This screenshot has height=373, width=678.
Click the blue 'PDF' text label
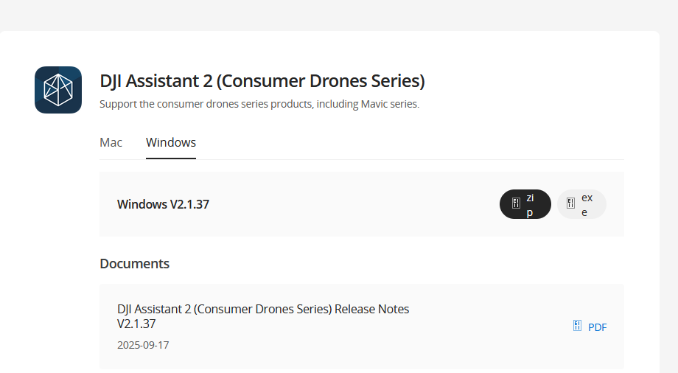tap(598, 327)
